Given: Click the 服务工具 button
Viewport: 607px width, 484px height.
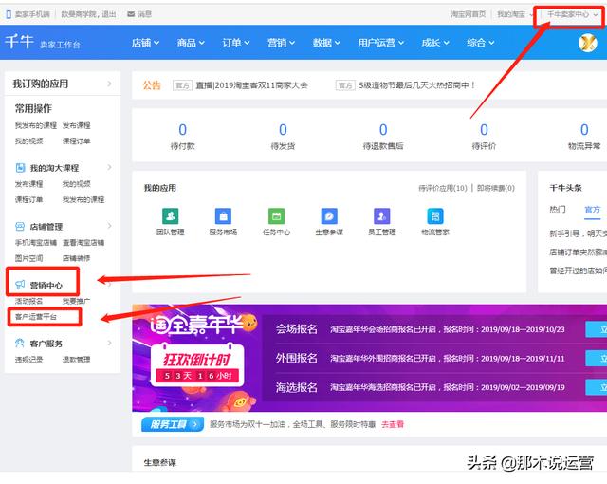Looking at the screenshot, I should [x=173, y=424].
